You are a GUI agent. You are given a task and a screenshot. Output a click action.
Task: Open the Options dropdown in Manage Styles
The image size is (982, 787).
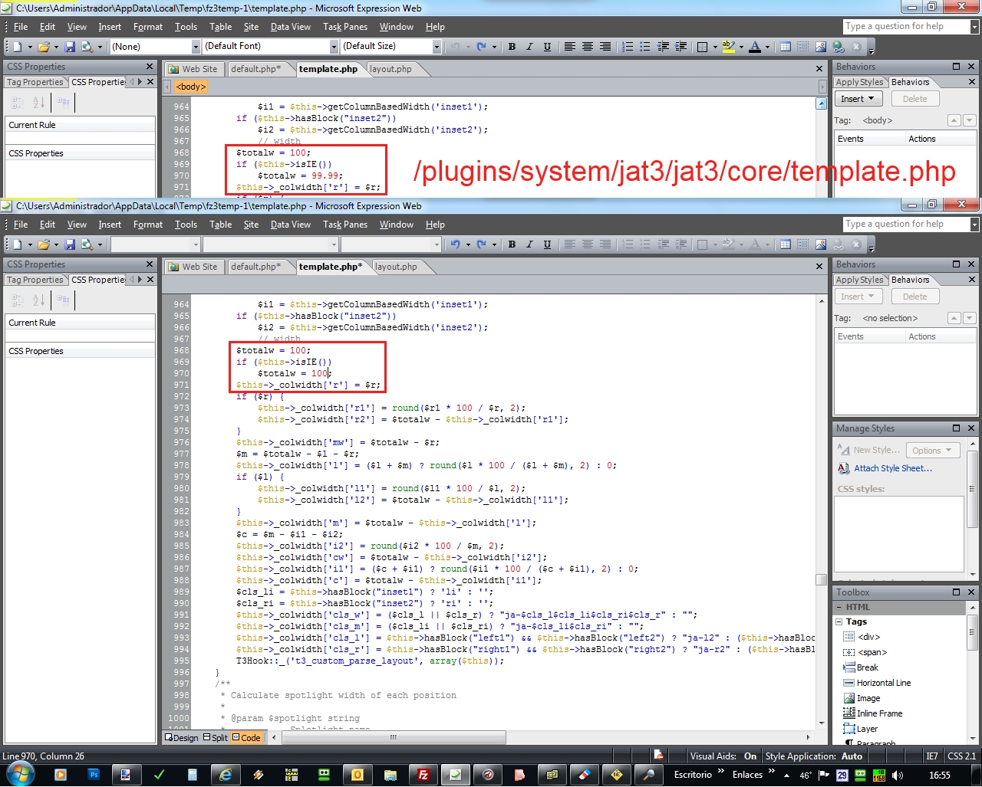click(931, 451)
